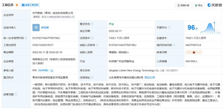Click address 山东省青岛市黄岛区岷山路6号
Screen dimensions: 224x109
coord(126,77)
